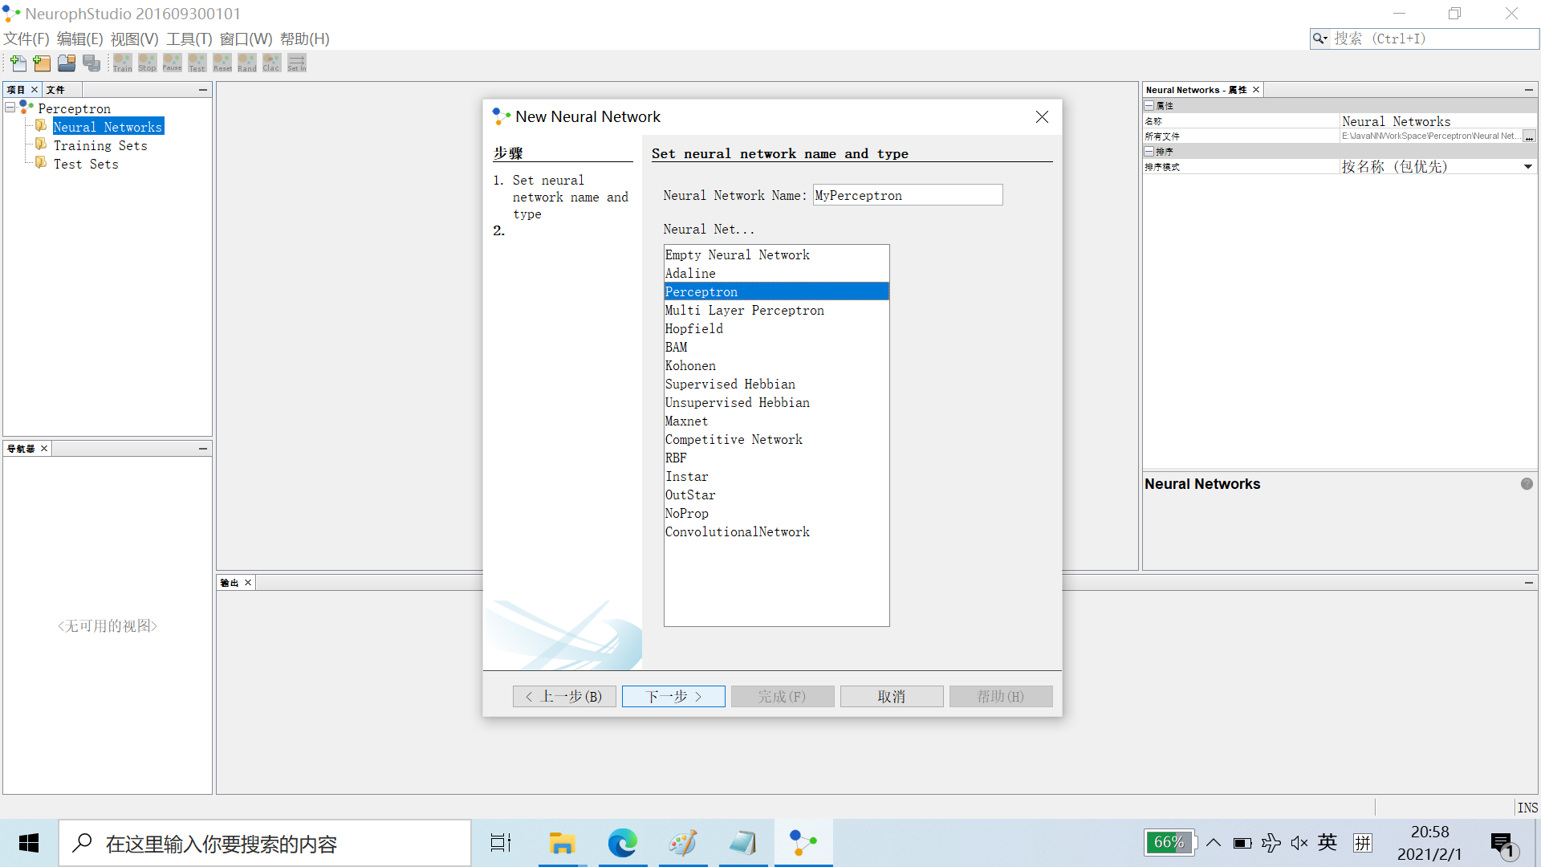
Task: Collapse the Perceptron project tree node
Action: click(10, 108)
